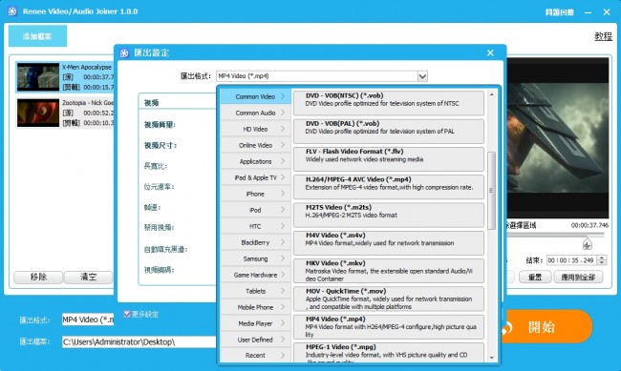Open the 教程 tutorial link
621x371 pixels.
coord(603,36)
